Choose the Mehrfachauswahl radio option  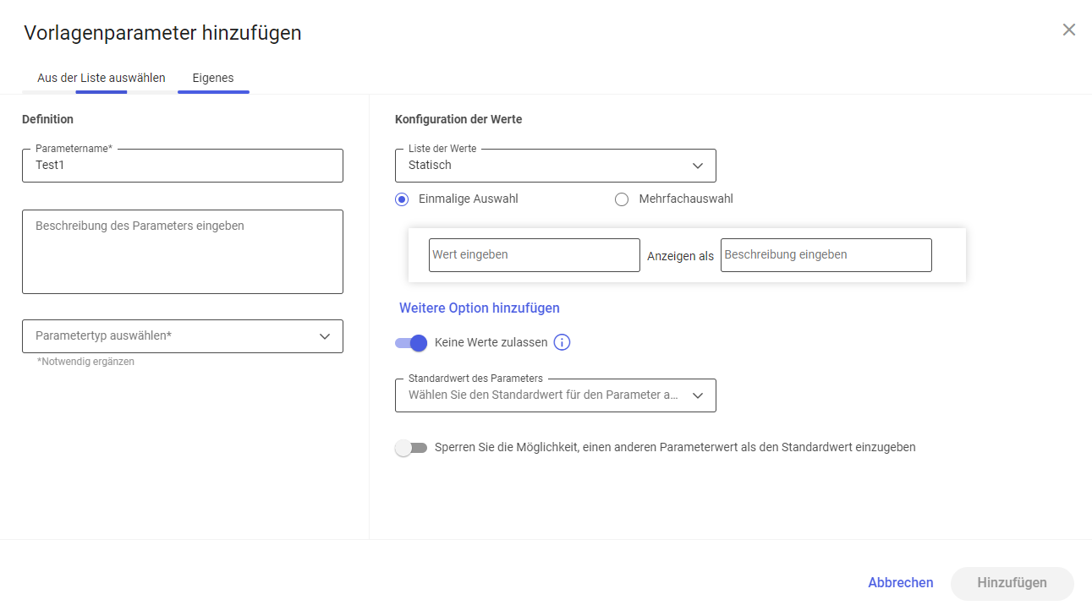[x=622, y=199]
